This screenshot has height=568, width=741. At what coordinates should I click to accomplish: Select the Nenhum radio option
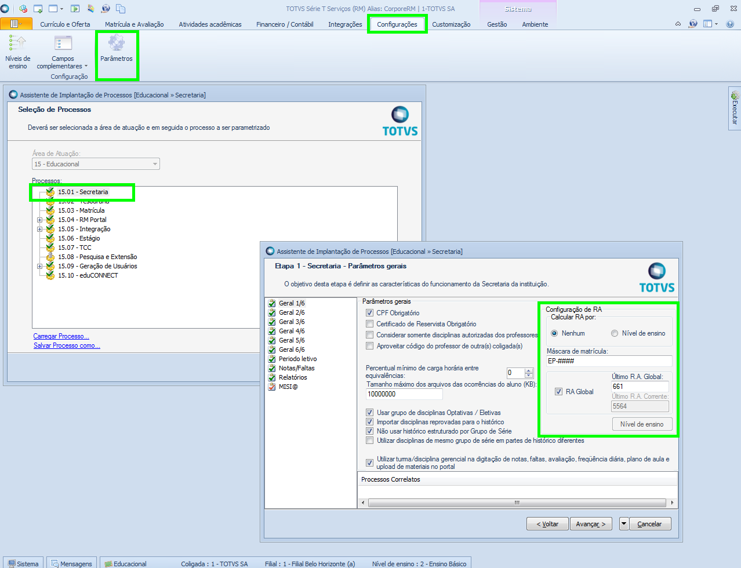[x=554, y=333]
